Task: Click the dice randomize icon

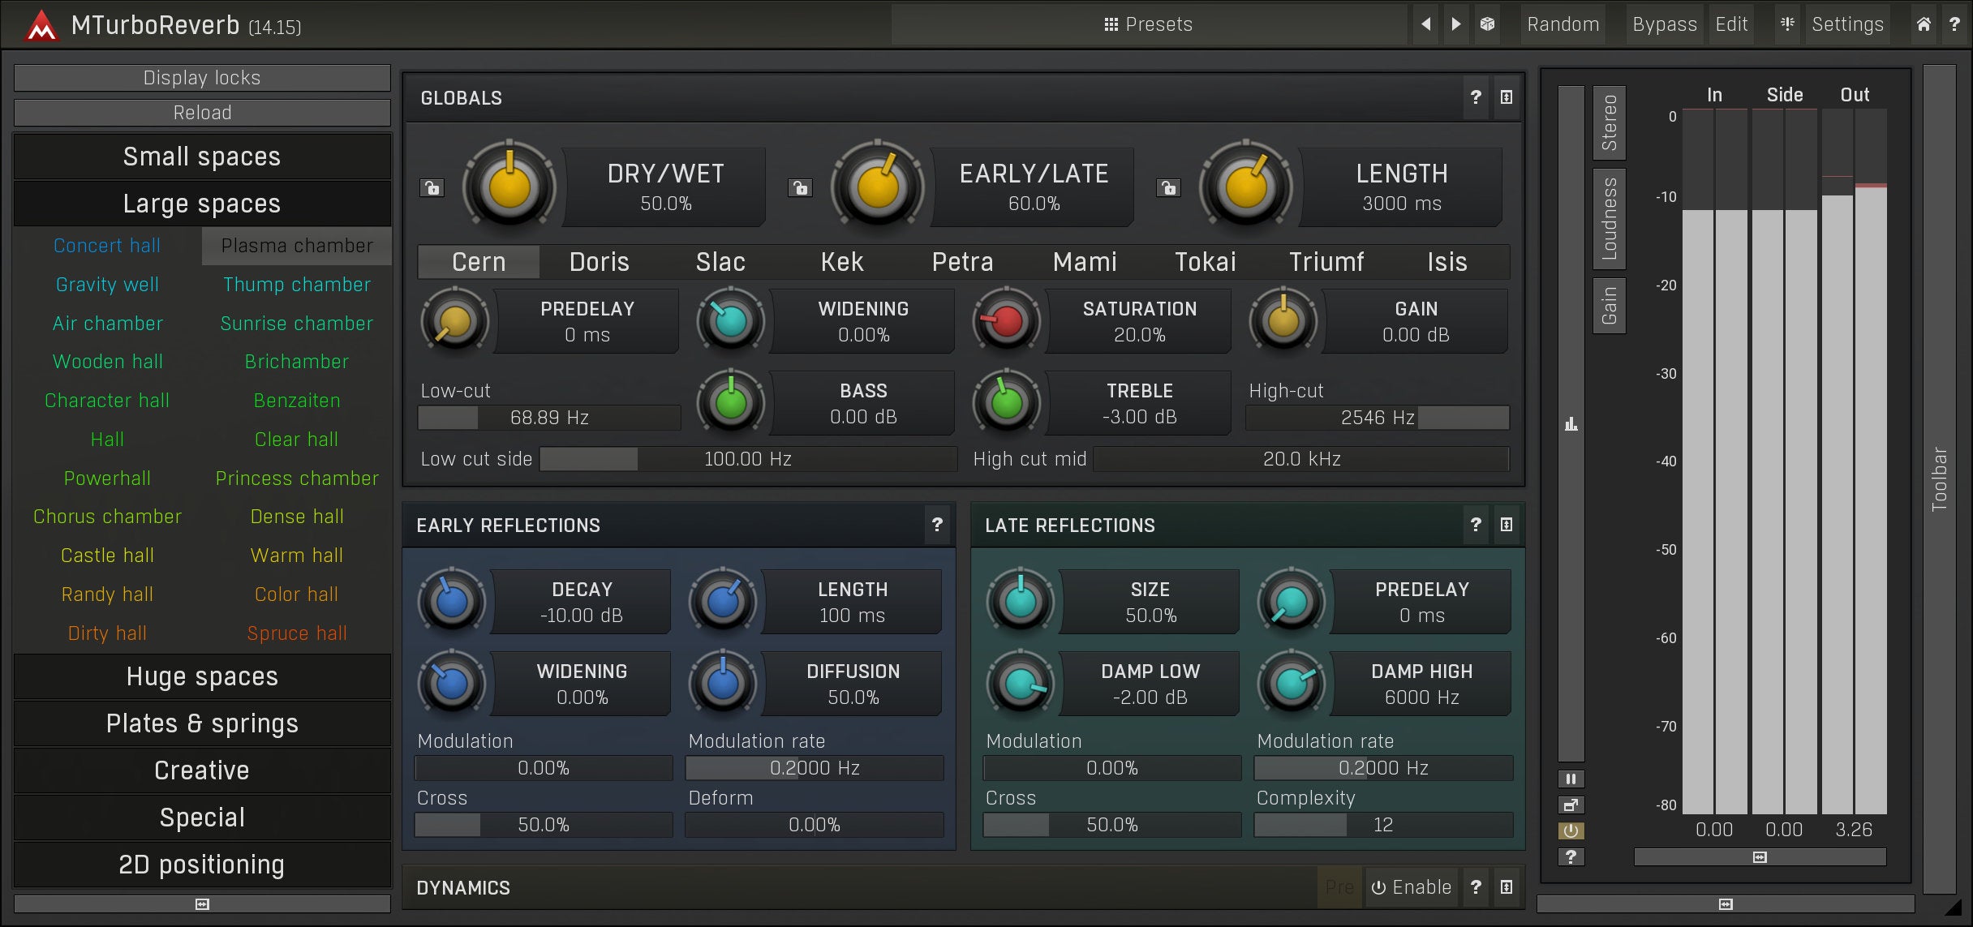Action: pyautogui.click(x=1487, y=24)
